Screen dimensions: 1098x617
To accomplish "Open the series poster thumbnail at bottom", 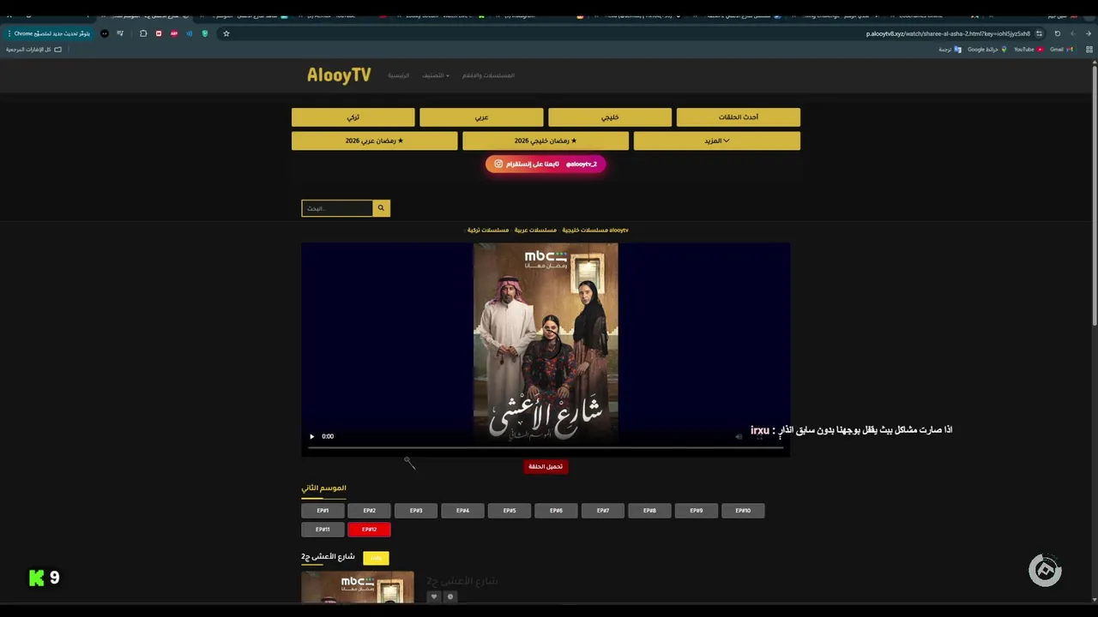I will [358, 587].
